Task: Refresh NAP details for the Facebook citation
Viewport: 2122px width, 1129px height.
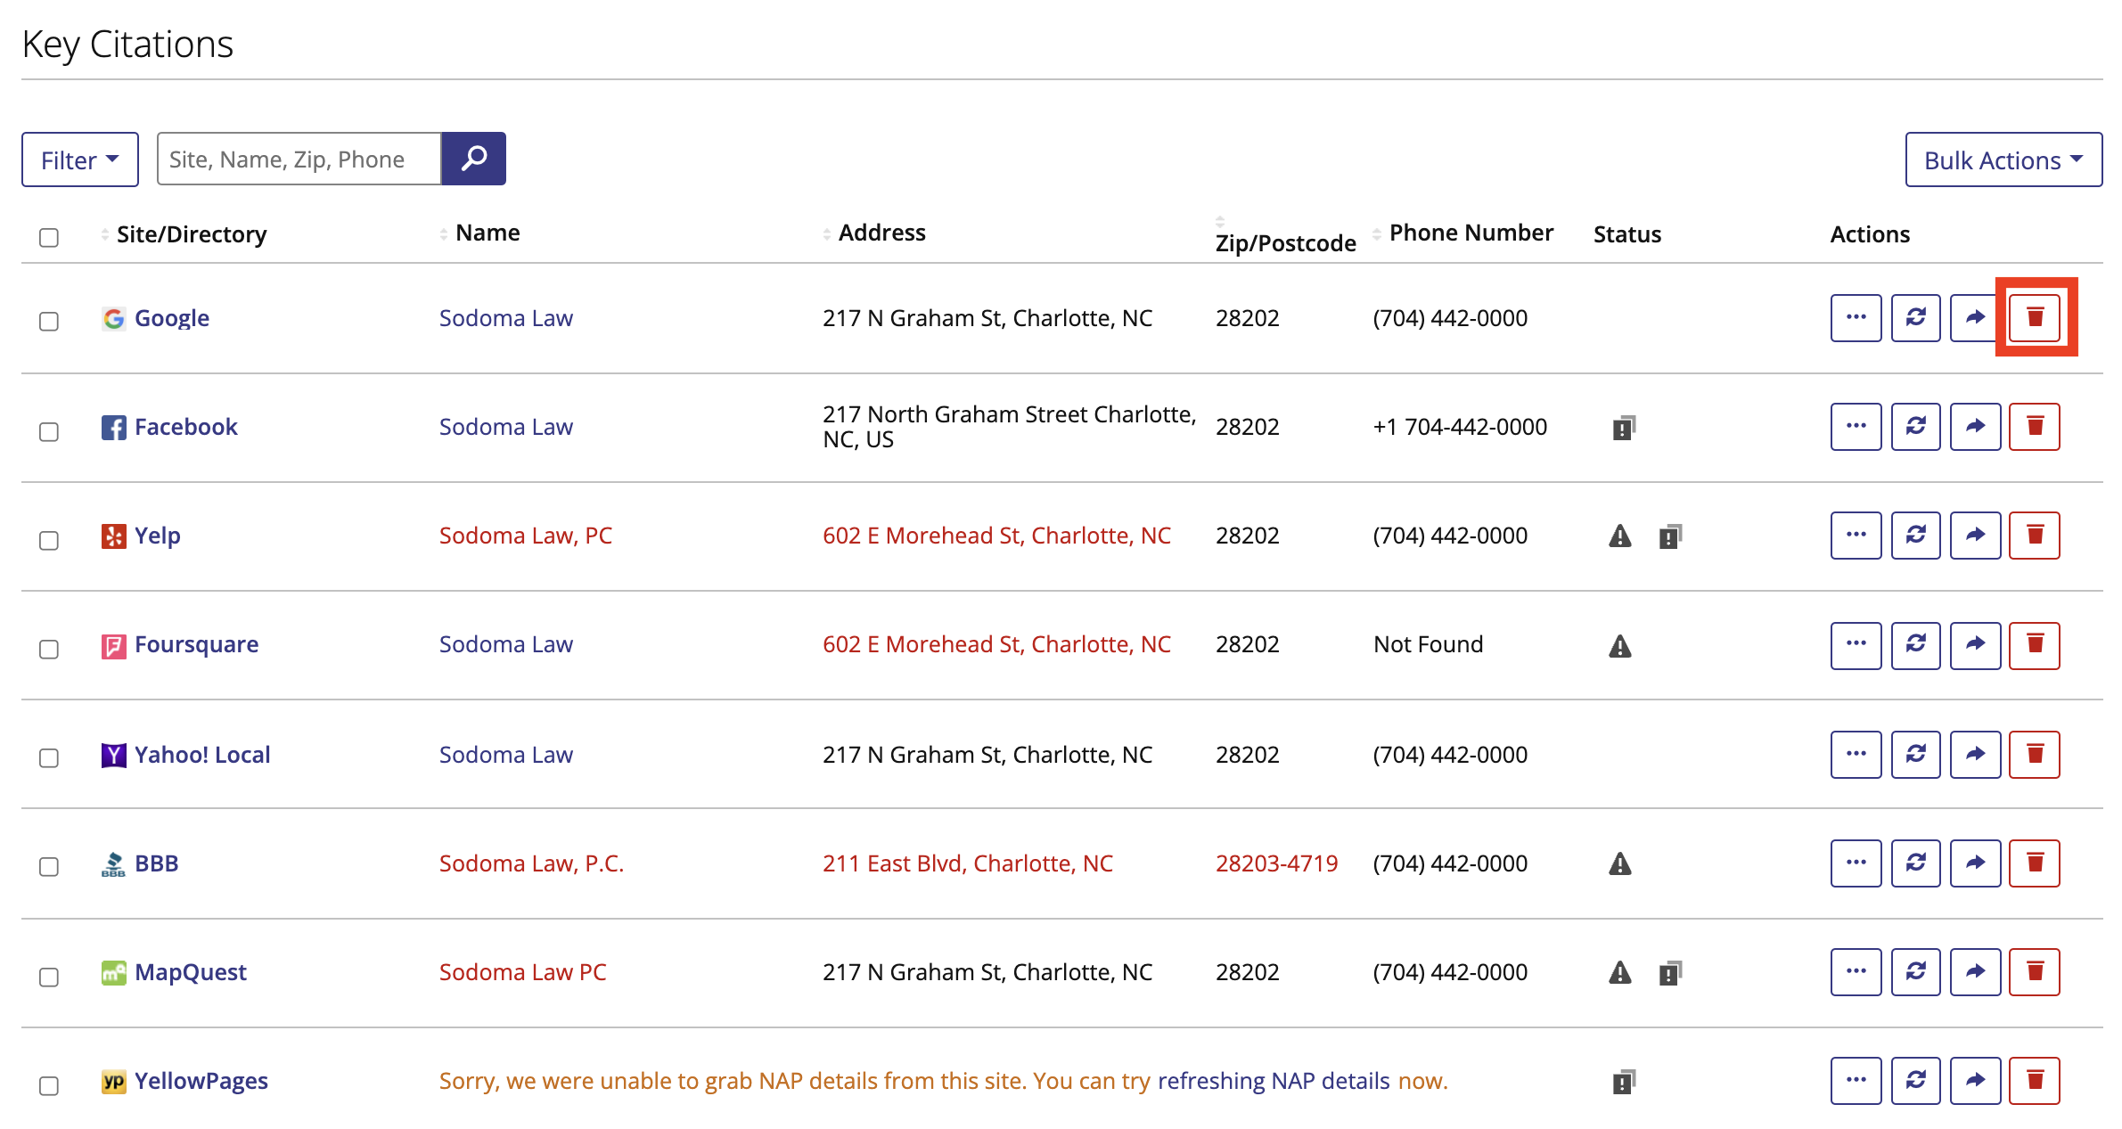Action: pos(1915,426)
